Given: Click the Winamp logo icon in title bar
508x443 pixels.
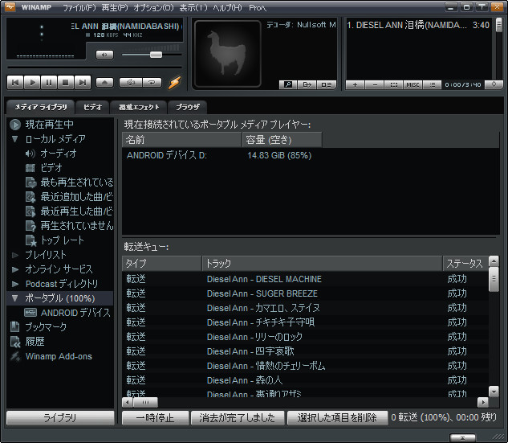Looking at the screenshot, I should pyautogui.click(x=10, y=6).
